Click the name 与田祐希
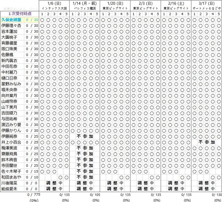The width and height of the screenshot is (222, 202). [x=9, y=119]
